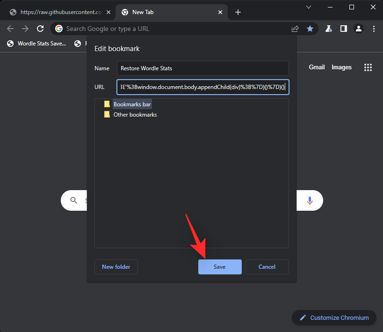Click the Cancel button

click(267, 267)
